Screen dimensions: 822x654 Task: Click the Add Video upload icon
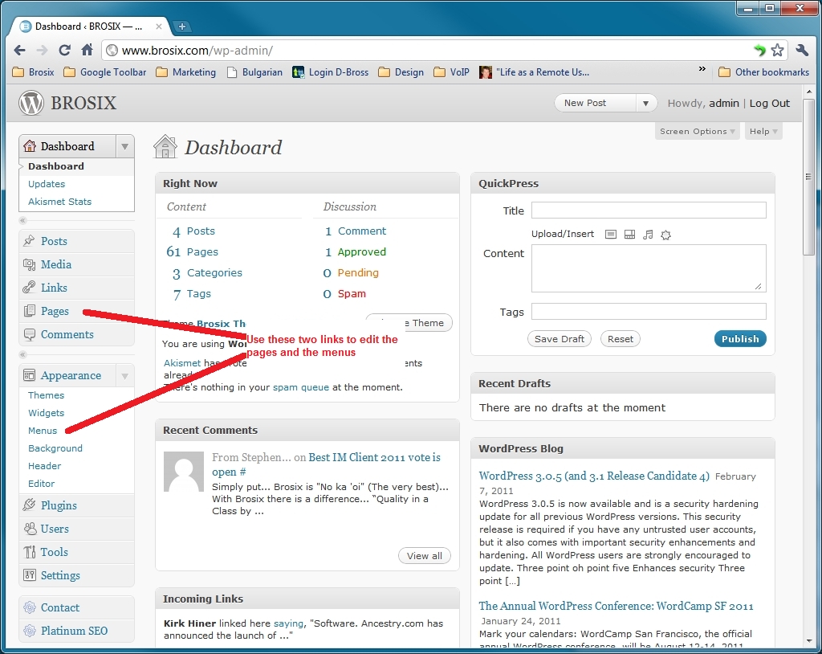(x=629, y=235)
